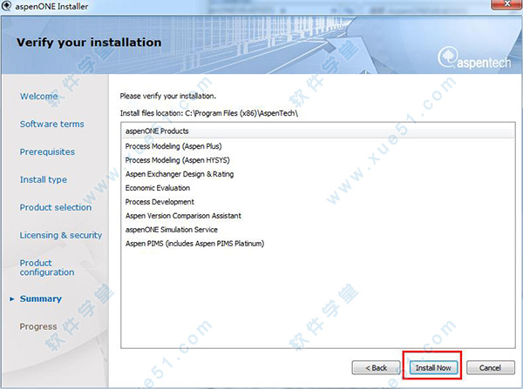
Task: Select the Process Development row
Action: tap(318, 202)
